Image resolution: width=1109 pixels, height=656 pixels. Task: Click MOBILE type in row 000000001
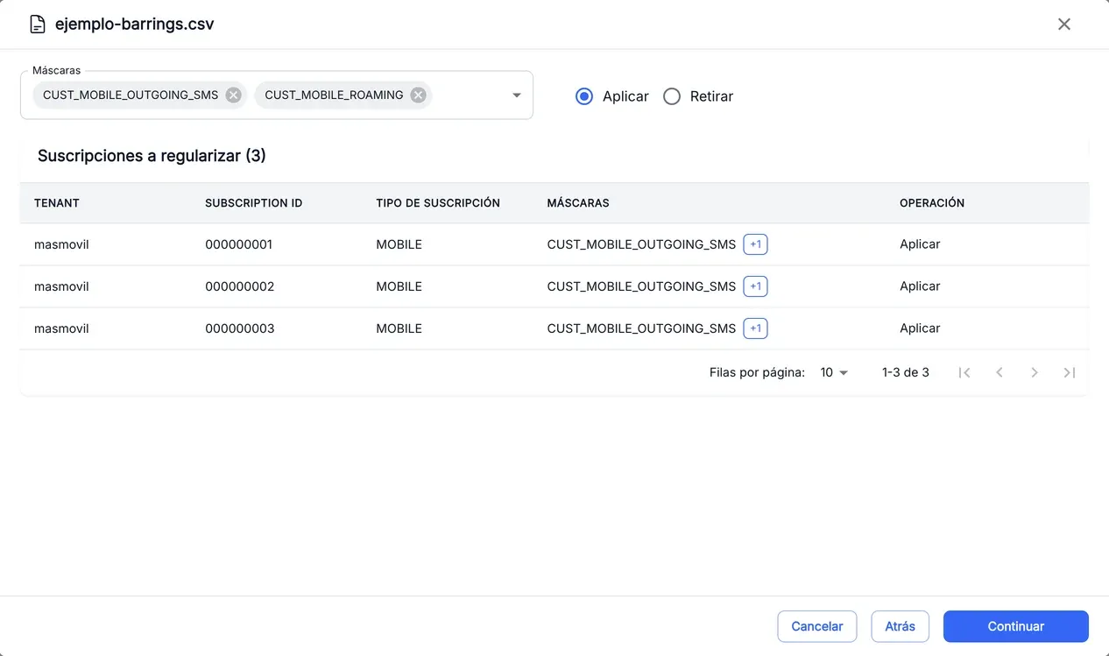click(399, 244)
